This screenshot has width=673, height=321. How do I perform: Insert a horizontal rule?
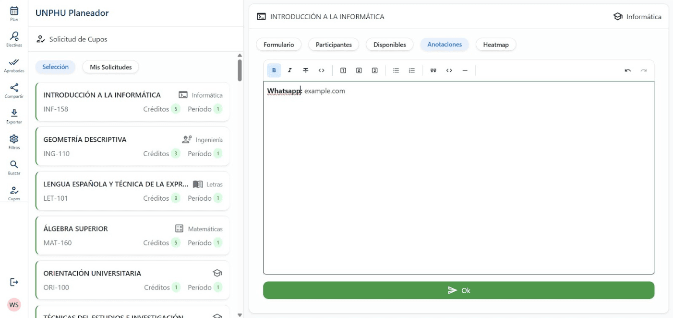[x=465, y=70]
